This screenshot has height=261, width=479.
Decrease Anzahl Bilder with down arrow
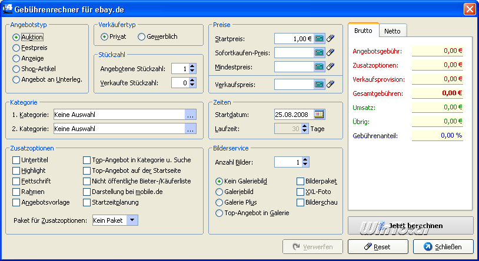(305, 165)
